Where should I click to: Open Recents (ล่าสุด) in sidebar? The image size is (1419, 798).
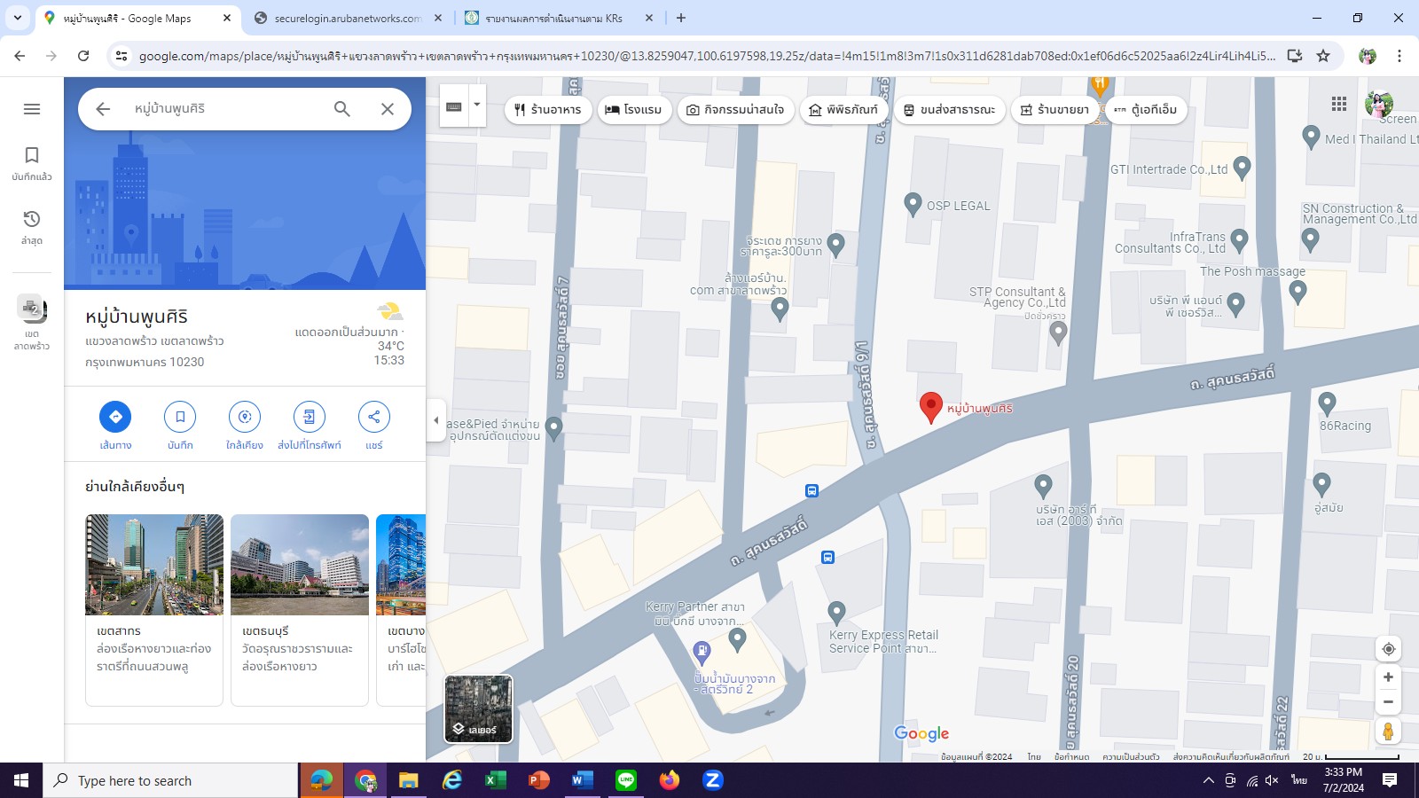pos(32,227)
